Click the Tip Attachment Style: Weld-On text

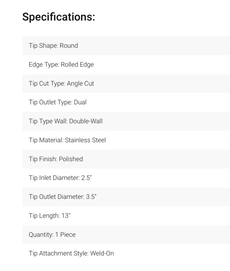[x=71, y=253]
